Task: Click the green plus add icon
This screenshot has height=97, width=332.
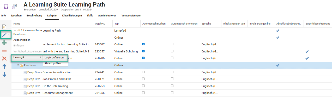Action: 4,43
